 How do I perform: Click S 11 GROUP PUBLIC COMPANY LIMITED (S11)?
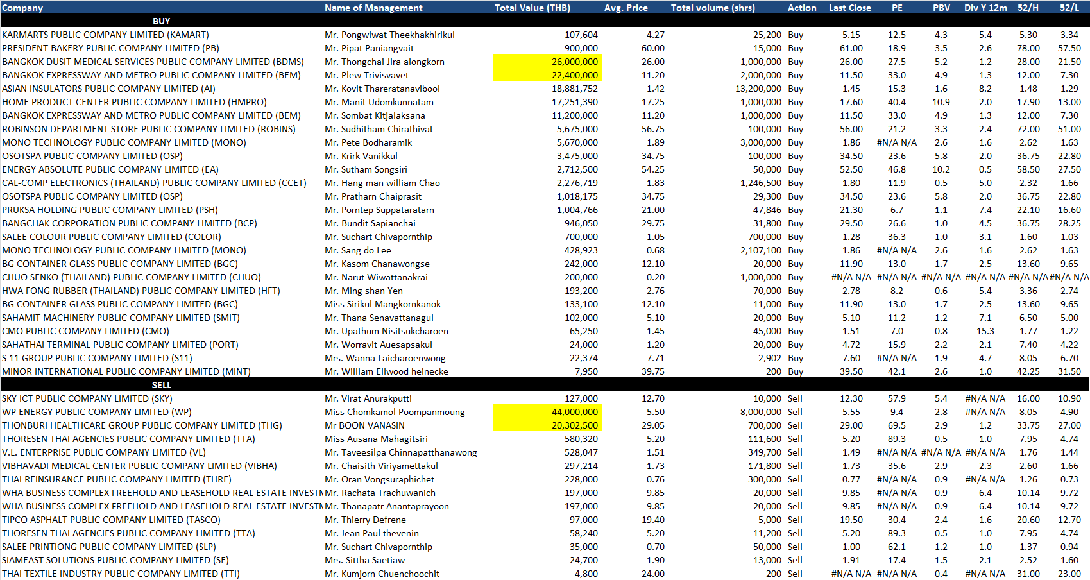97,358
